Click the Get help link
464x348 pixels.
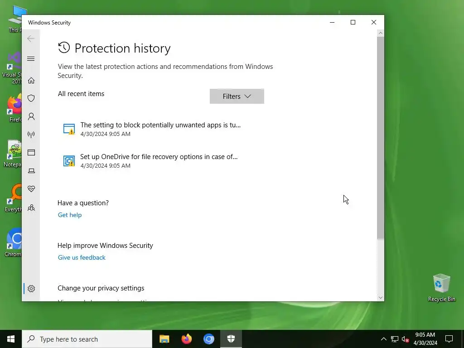[x=70, y=215]
